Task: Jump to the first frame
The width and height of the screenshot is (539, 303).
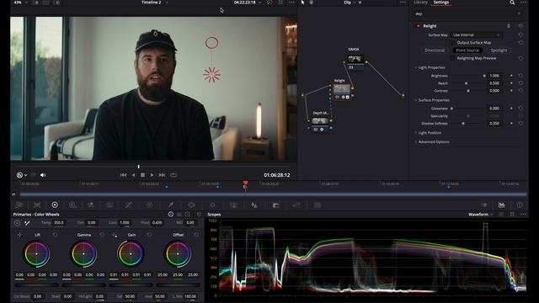Action: (123, 175)
